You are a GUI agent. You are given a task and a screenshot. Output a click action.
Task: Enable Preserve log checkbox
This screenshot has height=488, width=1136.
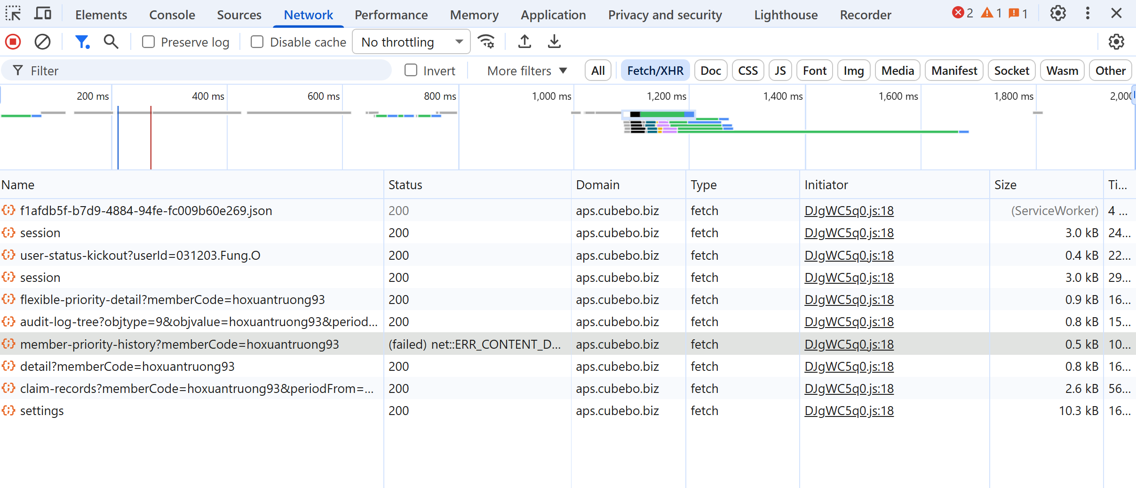pos(149,42)
